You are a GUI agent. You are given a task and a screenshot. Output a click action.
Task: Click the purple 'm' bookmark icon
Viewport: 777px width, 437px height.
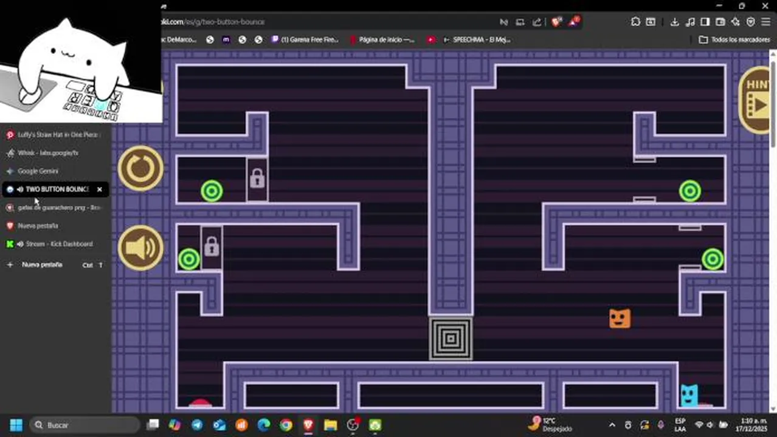point(226,39)
